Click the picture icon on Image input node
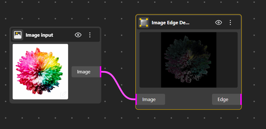The height and width of the screenshot is (129, 266). (18, 35)
